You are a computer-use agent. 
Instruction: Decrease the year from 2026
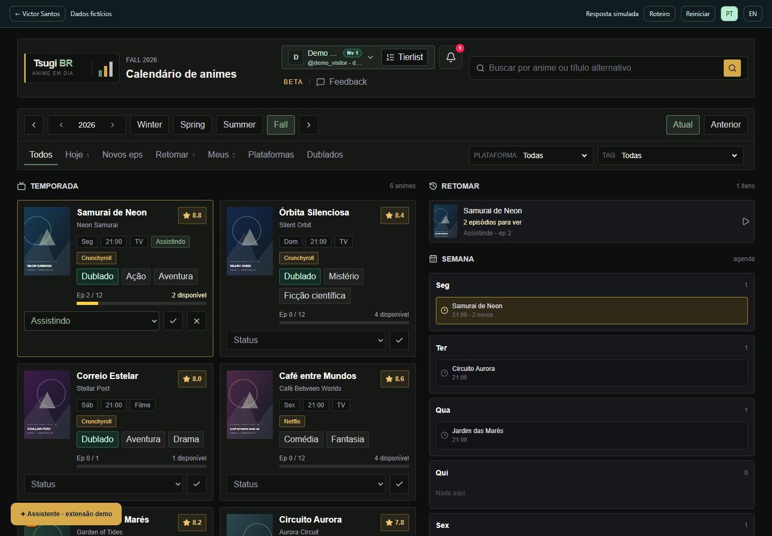(61, 125)
